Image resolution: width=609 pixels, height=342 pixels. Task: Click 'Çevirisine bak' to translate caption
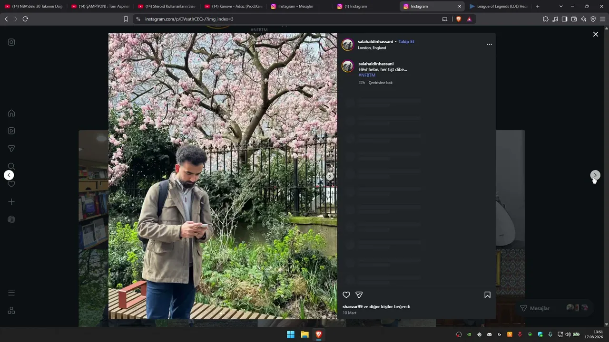[381, 83]
